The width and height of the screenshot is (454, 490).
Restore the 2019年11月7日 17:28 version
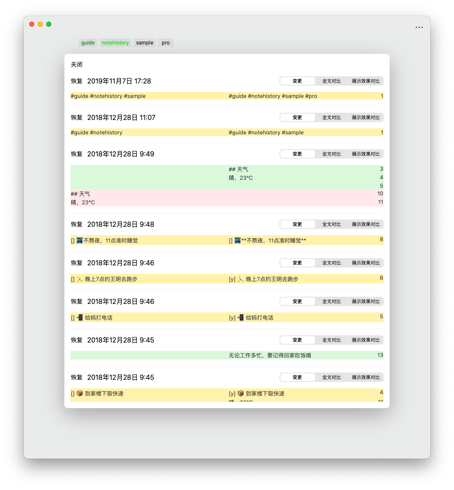pyautogui.click(x=77, y=81)
